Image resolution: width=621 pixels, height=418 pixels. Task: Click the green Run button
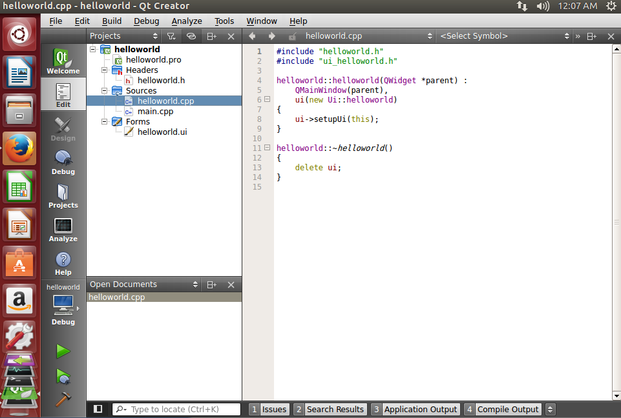pyautogui.click(x=63, y=351)
